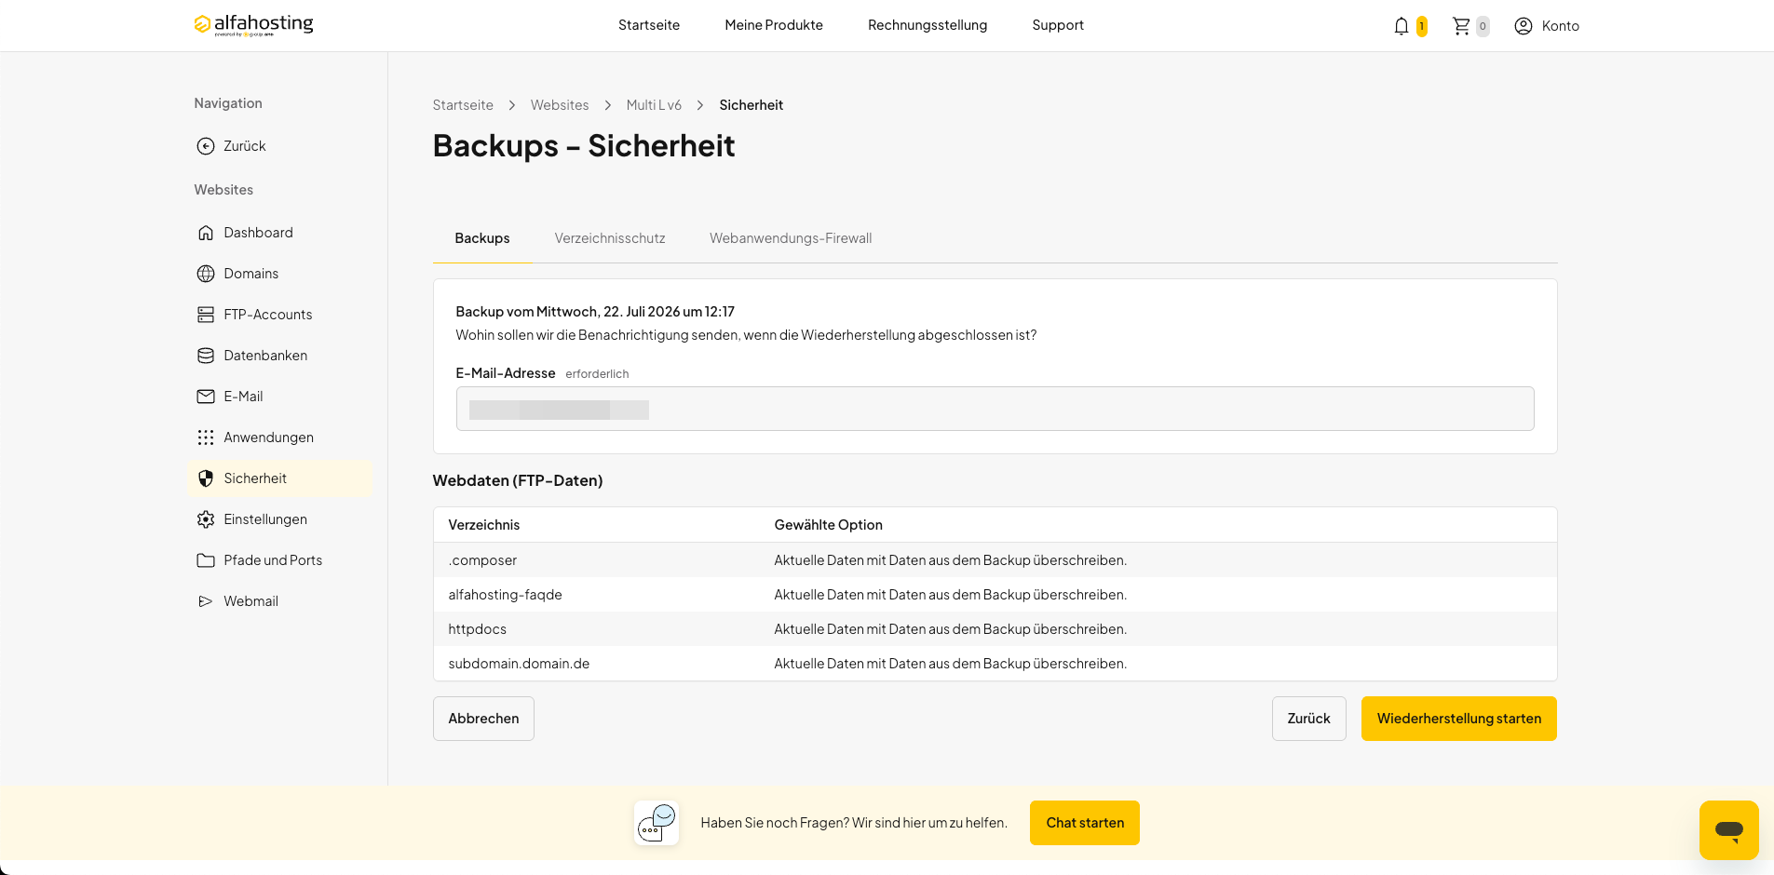Image resolution: width=1774 pixels, height=875 pixels.
Task: Open Einstellungen label in sidebar
Action: pos(265,519)
